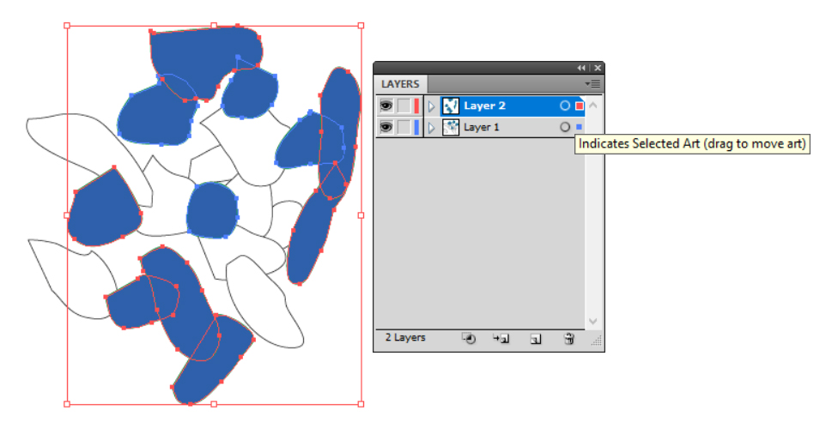Click Layer 1 blue selected-art indicator square

pos(579,127)
